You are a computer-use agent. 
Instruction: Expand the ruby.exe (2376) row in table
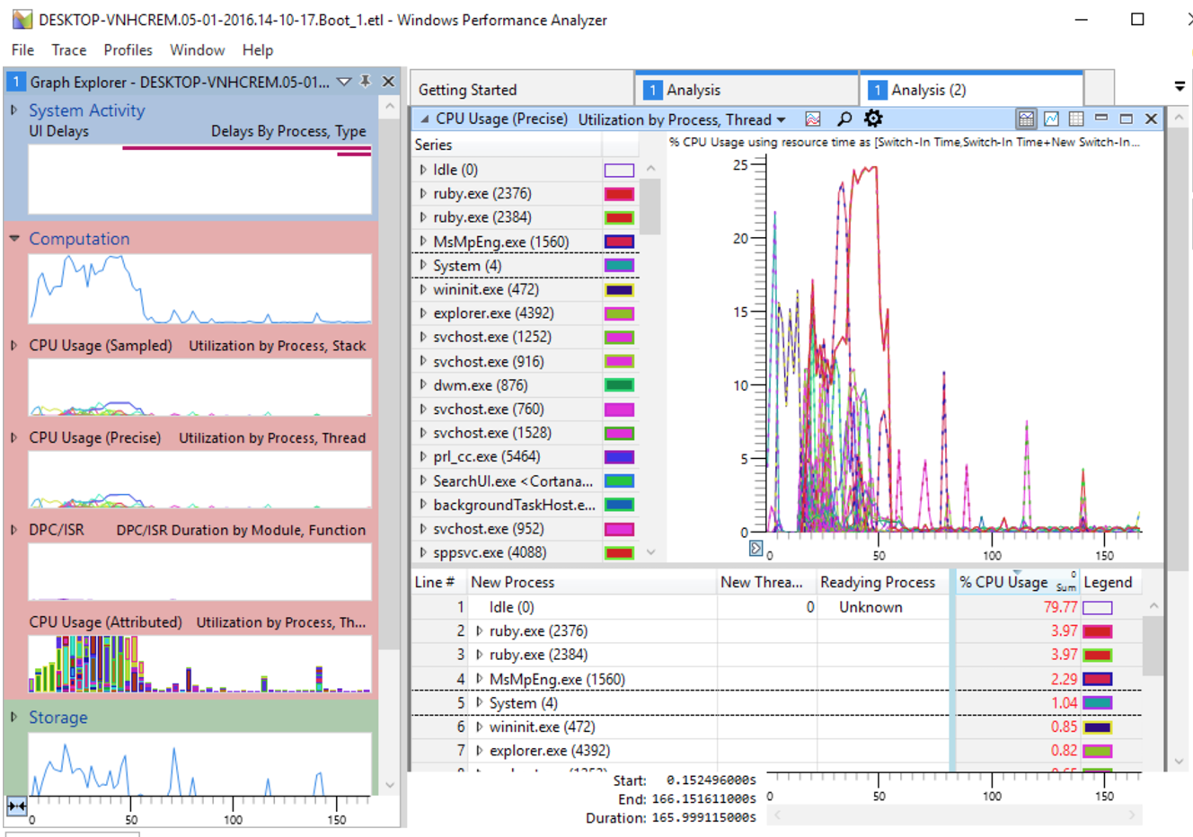tap(480, 631)
